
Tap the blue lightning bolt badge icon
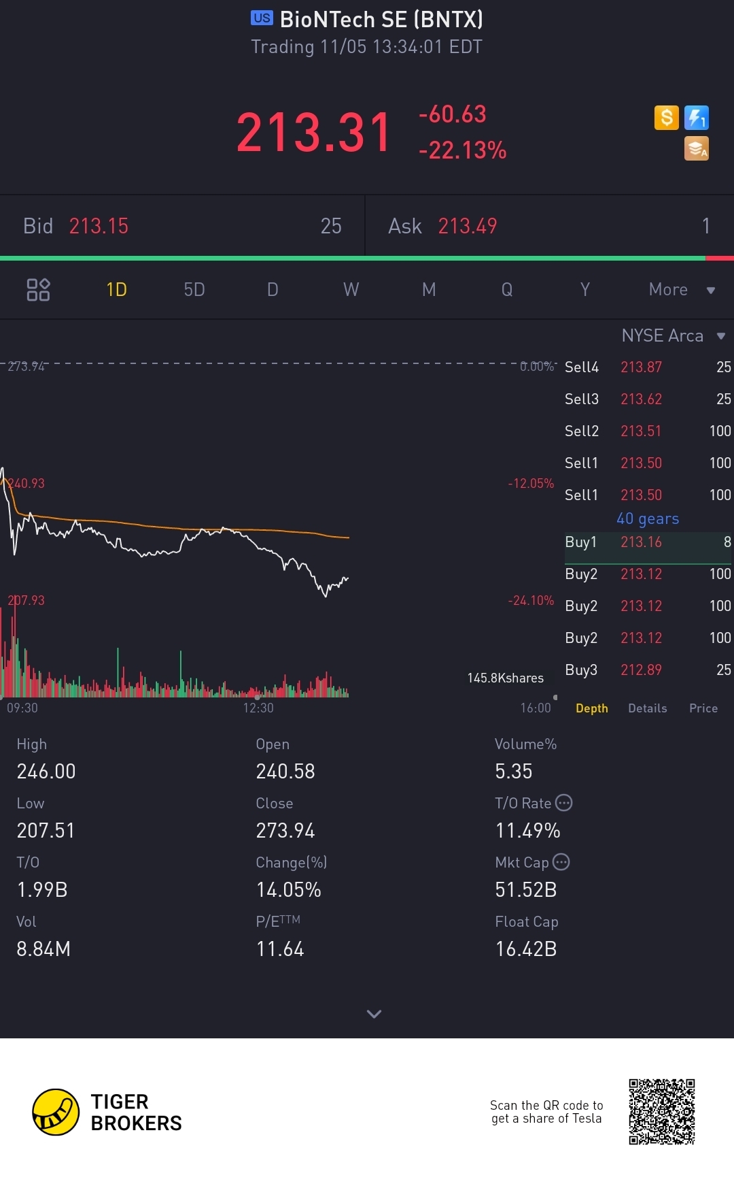coord(697,118)
